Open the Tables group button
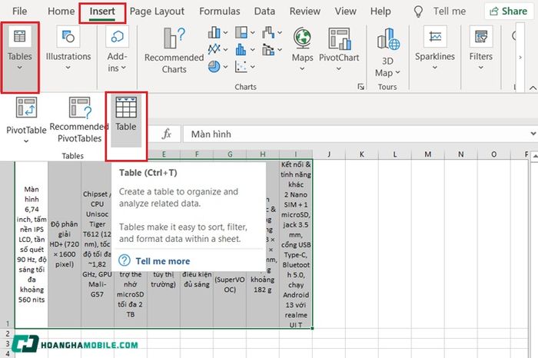The height and width of the screenshot is (358, 538). 19,57
